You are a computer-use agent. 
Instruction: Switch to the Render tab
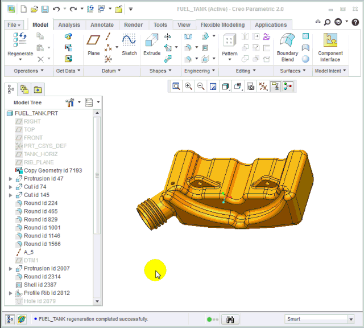click(133, 25)
